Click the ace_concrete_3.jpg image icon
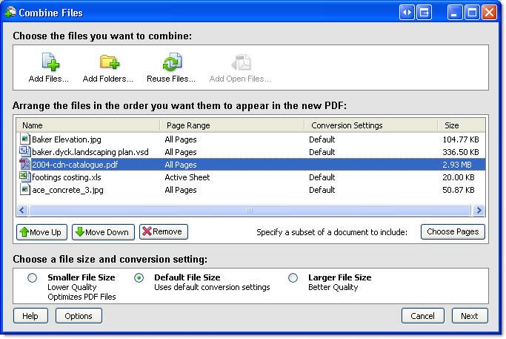The height and width of the screenshot is (339, 506). coord(24,189)
